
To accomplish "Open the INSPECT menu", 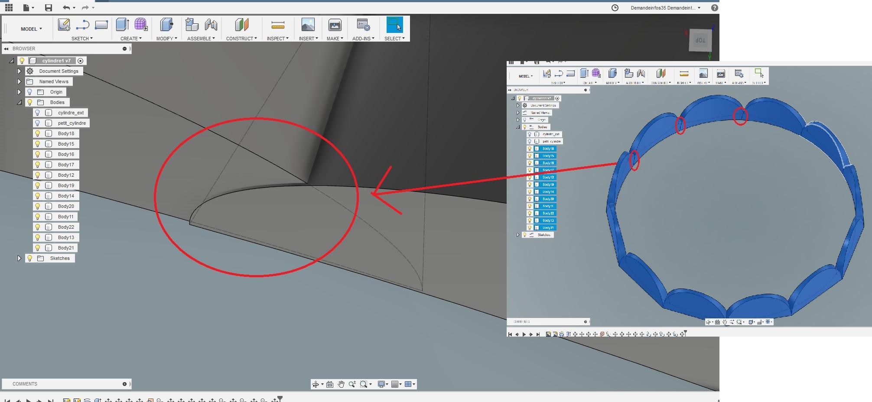I will coord(277,39).
